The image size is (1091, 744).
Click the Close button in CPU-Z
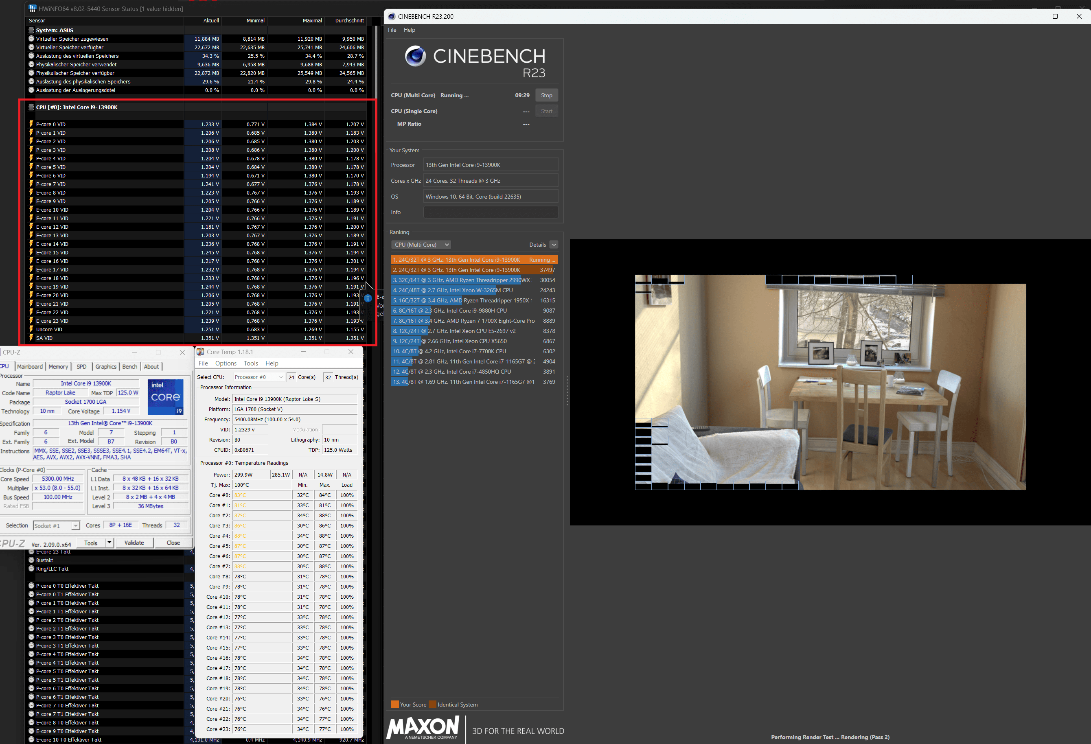click(x=173, y=543)
